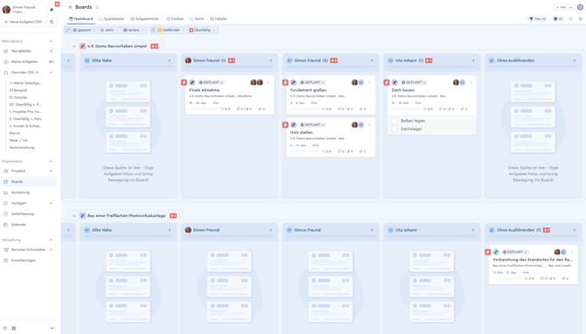Click the plus next to Vorlagen
Image resolution: width=586 pixels, height=334 pixels.
[52, 203]
